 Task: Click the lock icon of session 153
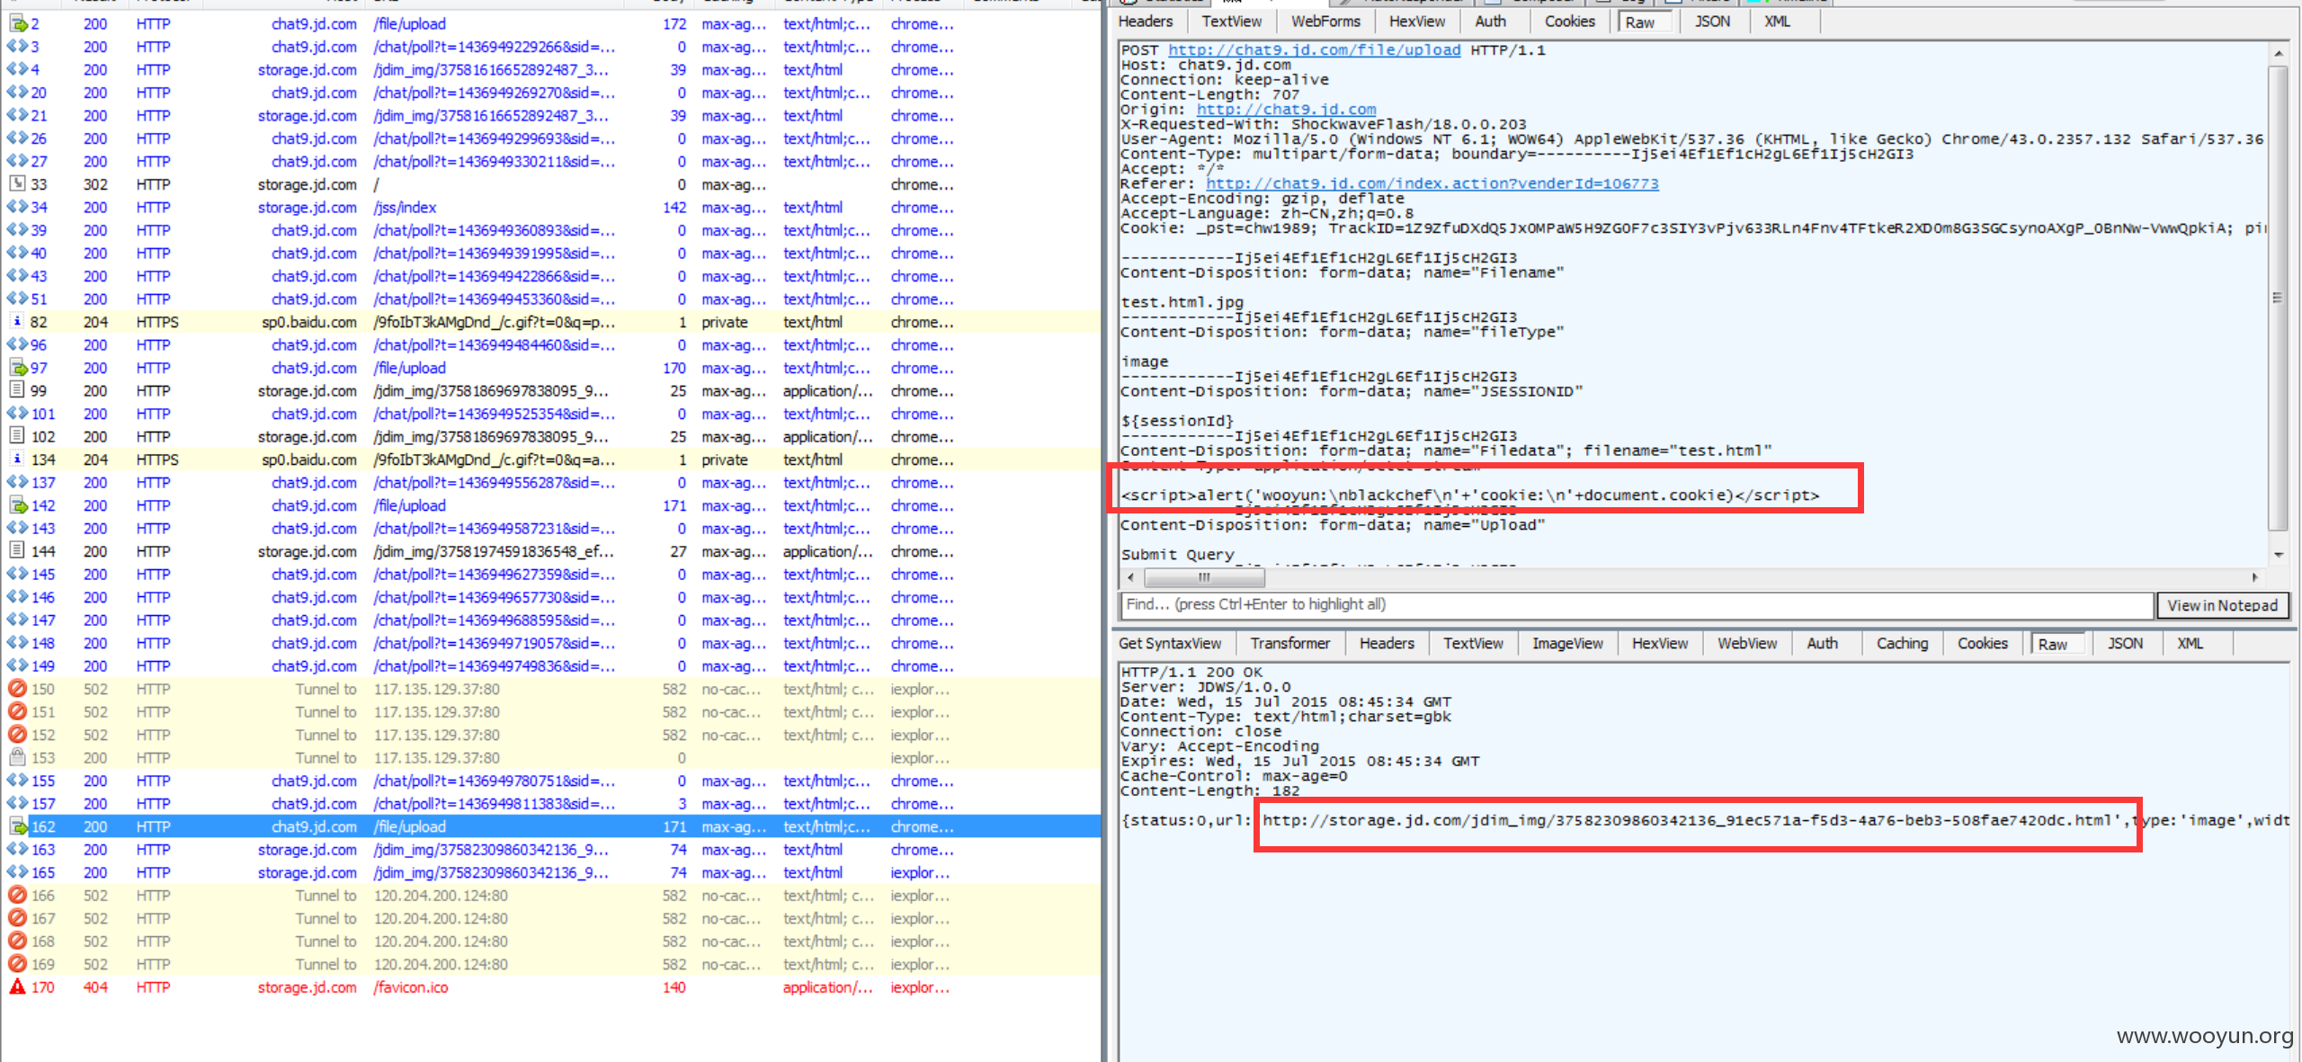point(17,757)
